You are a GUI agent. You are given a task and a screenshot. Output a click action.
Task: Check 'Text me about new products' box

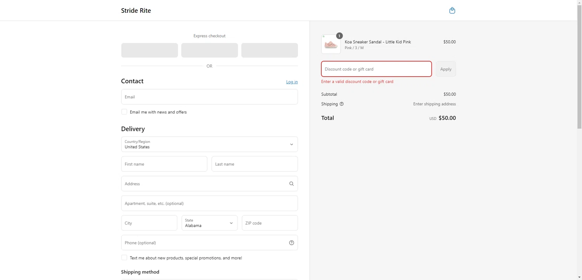[124, 258]
